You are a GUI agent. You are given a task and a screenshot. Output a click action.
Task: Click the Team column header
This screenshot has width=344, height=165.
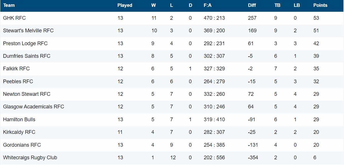[9, 5]
